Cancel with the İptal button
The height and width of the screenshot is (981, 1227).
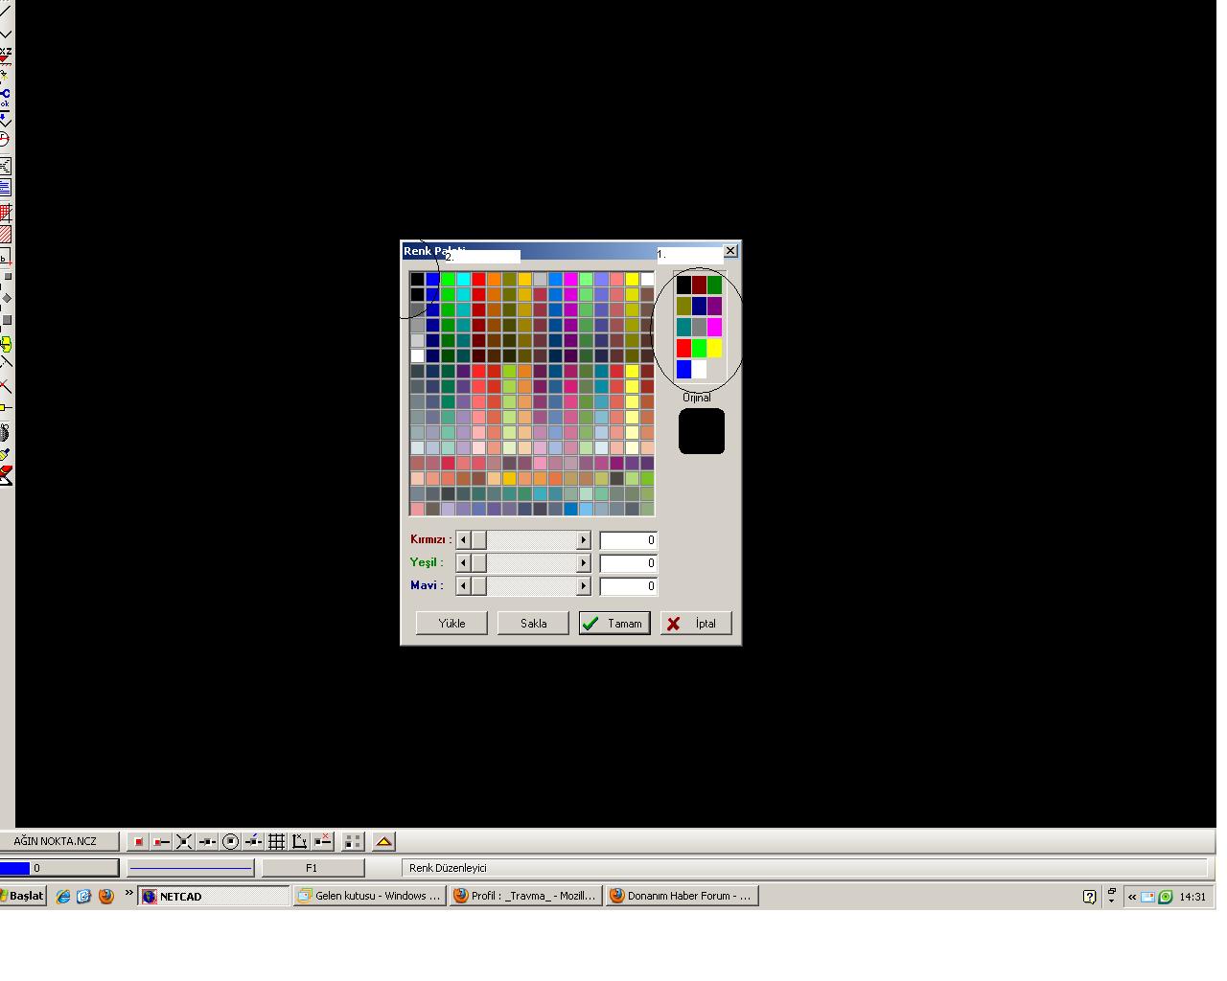pyautogui.click(x=696, y=623)
